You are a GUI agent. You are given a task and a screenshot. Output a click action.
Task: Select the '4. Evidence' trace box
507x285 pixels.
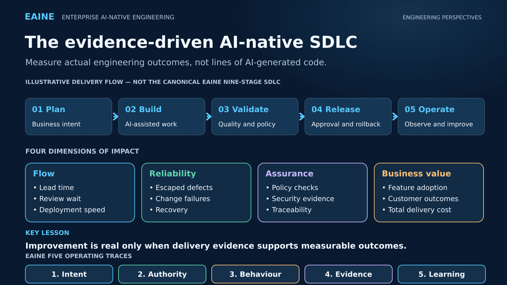pyautogui.click(x=349, y=274)
